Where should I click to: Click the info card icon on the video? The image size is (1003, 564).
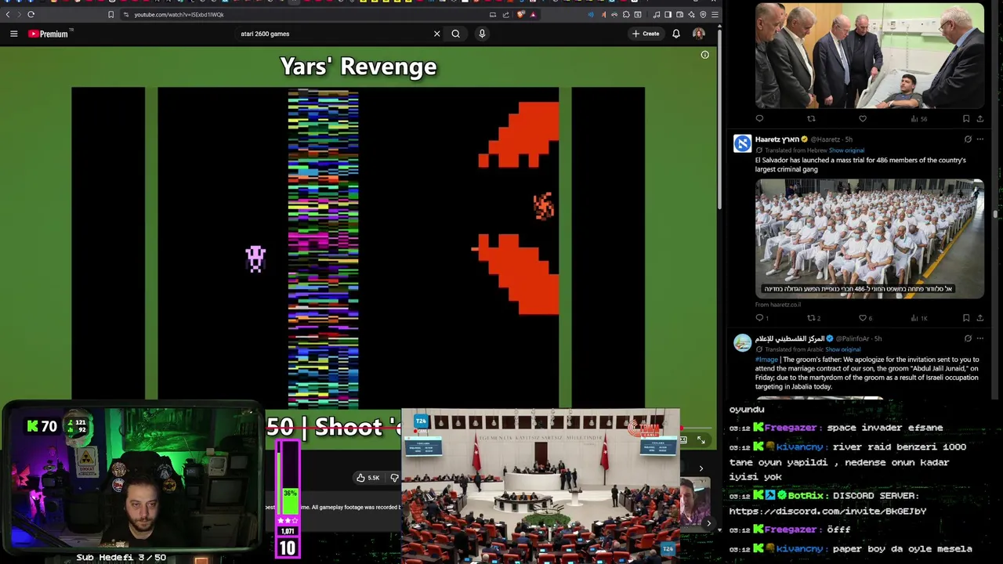click(704, 55)
